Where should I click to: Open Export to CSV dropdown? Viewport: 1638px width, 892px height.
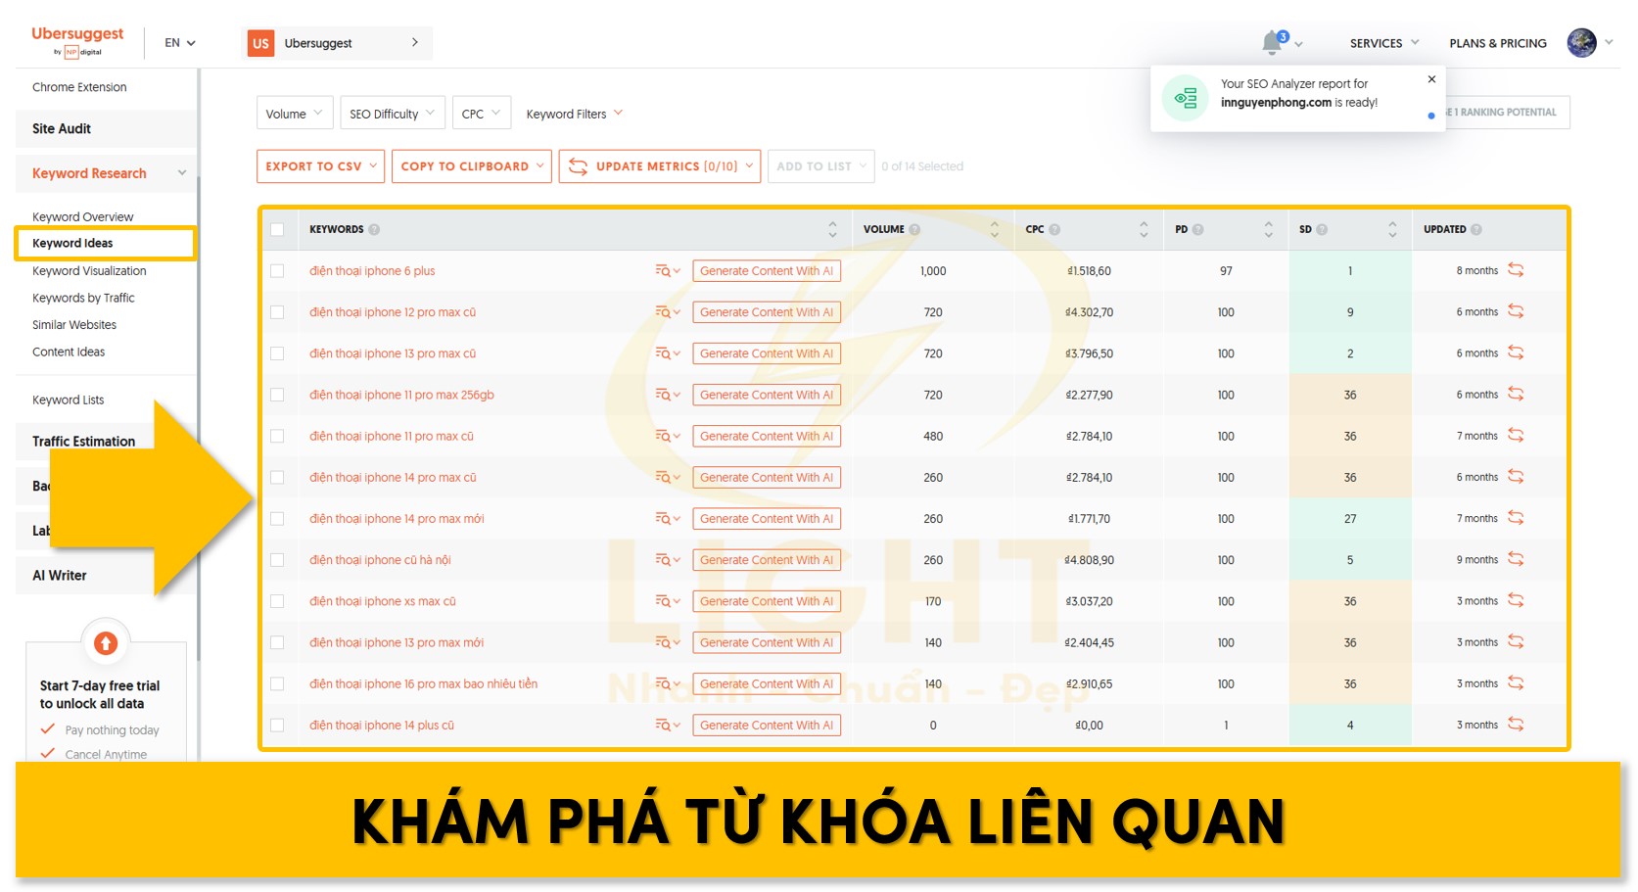pyautogui.click(x=321, y=166)
